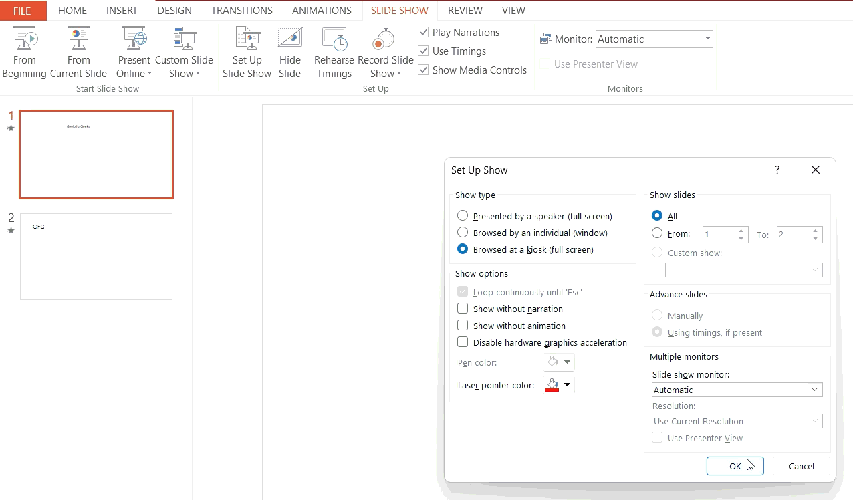This screenshot has height=500, width=853.
Task: Select Browsed by an individual option
Action: (463, 232)
